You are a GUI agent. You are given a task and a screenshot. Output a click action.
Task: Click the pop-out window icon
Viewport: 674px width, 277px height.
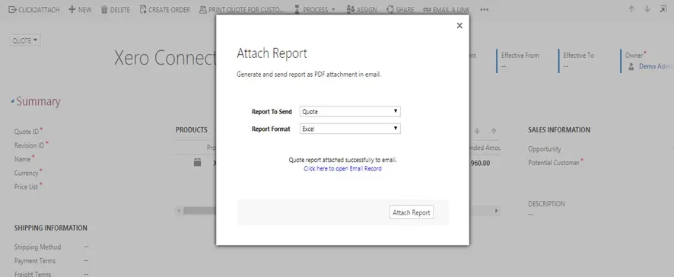point(663,9)
